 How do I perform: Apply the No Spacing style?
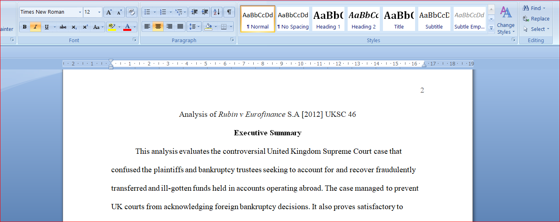pyautogui.click(x=293, y=19)
